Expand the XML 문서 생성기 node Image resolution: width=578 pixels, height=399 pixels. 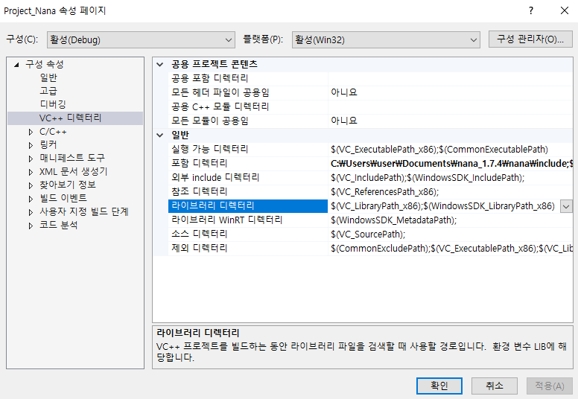pos(31,172)
